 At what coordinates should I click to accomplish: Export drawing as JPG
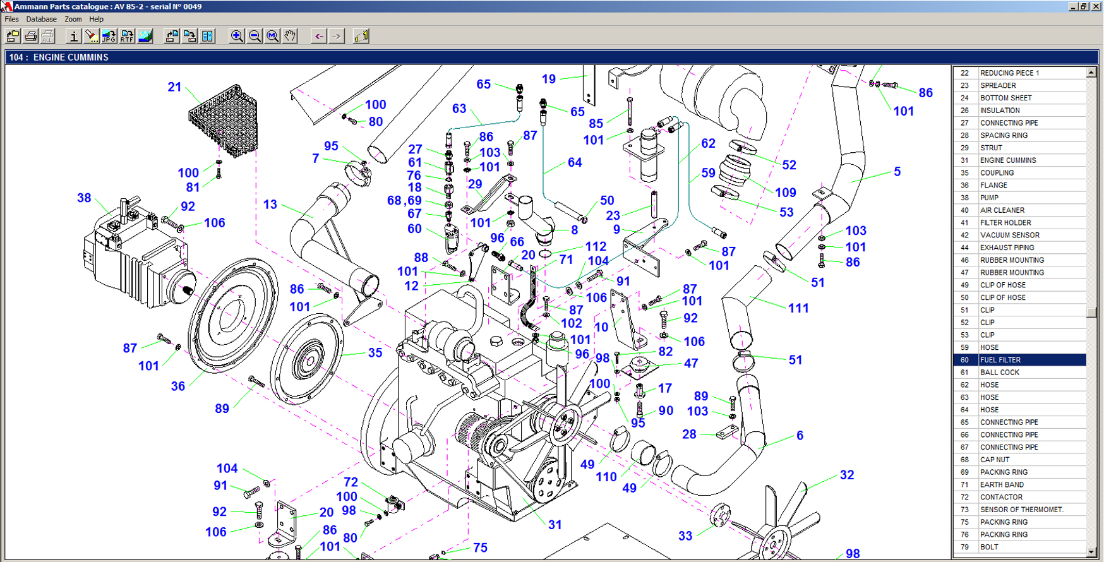(109, 36)
